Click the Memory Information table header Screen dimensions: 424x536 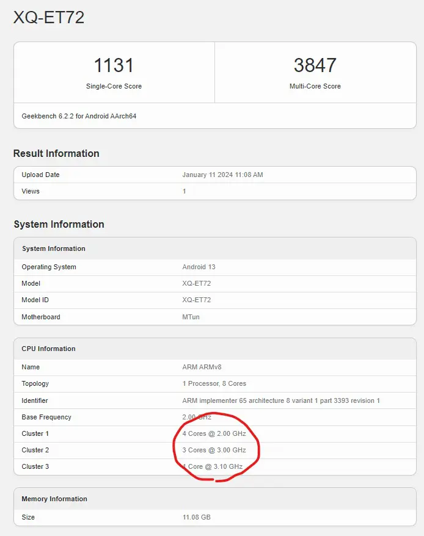[54, 499]
